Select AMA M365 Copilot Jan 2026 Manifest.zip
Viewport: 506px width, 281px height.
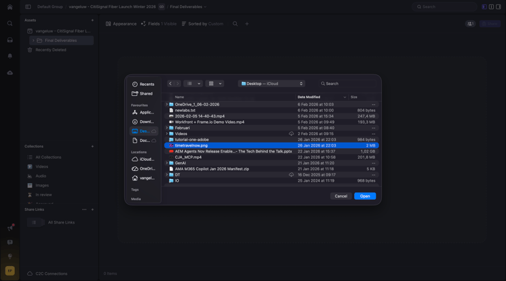pyautogui.click(x=271, y=169)
